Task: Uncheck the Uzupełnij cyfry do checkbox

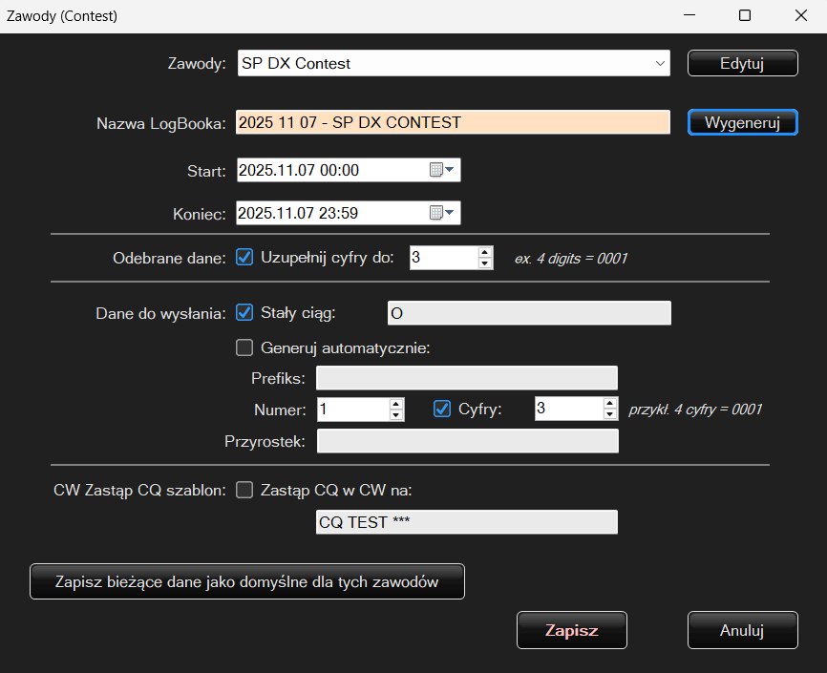Action: (244, 257)
